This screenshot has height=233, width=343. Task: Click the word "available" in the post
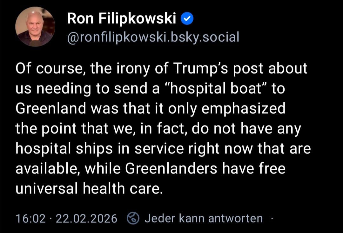pyautogui.click(x=47, y=169)
